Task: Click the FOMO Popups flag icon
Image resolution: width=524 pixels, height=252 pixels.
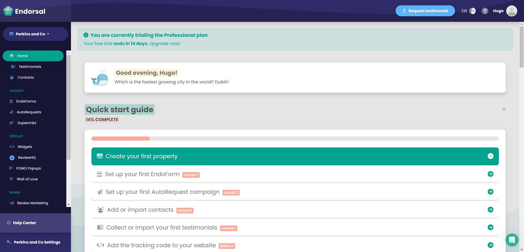Action: pyautogui.click(x=11, y=168)
